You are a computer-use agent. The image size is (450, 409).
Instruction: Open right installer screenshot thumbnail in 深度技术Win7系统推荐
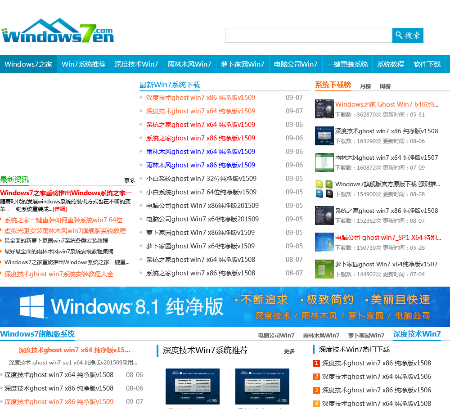262,387
